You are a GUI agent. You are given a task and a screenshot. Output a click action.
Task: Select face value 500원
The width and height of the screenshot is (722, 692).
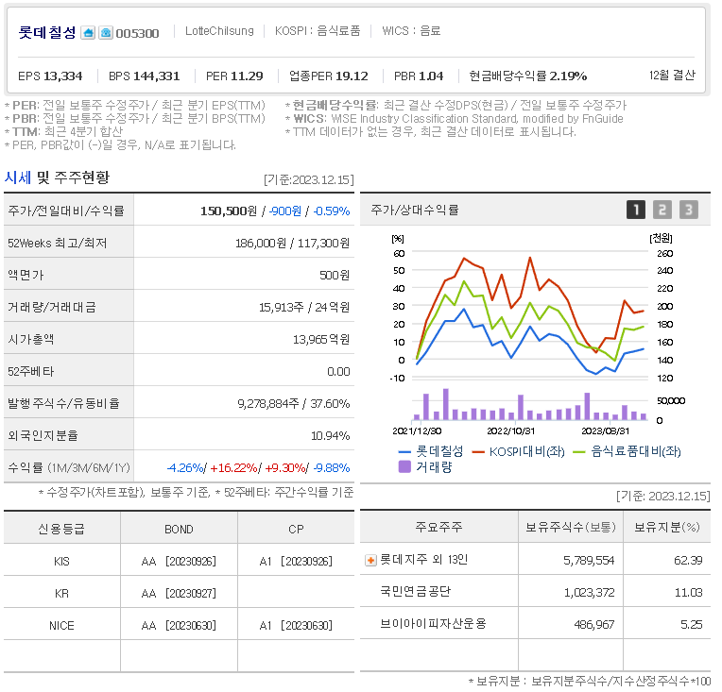click(x=335, y=275)
